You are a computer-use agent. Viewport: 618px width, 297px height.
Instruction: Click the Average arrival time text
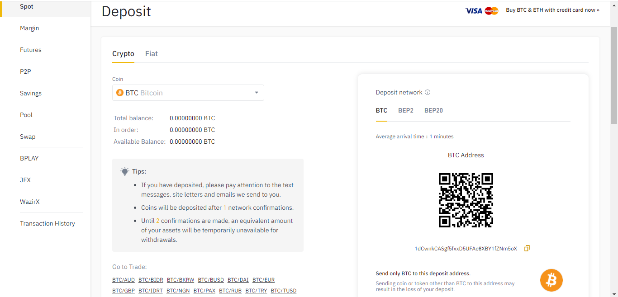414,137
